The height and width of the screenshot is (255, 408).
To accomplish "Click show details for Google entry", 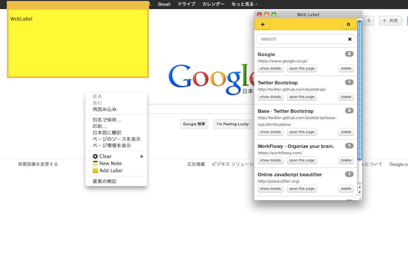I will 271,69.
